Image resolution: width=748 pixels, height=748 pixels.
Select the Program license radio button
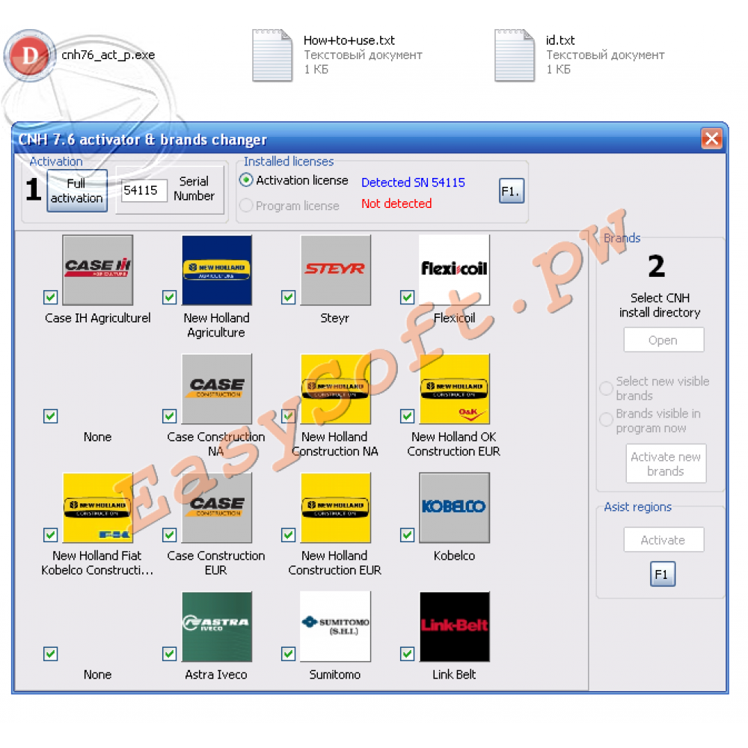click(x=246, y=206)
